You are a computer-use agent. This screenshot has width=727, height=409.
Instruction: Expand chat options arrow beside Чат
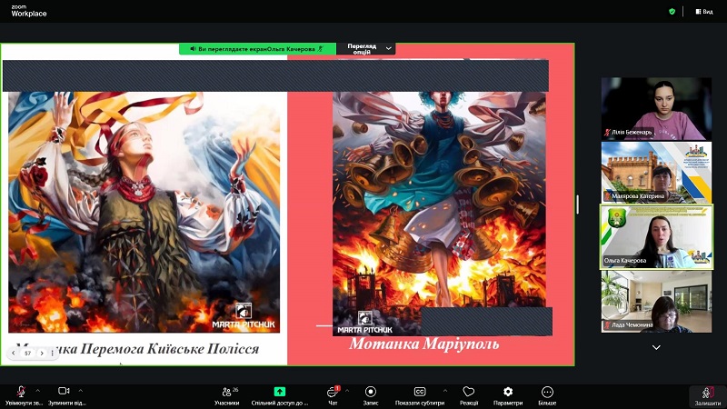(347, 391)
